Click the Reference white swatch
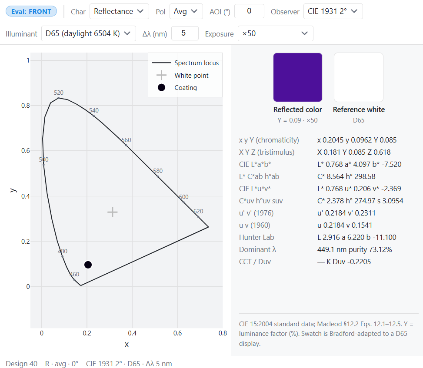Screen dimensions: 423x368 359,77
